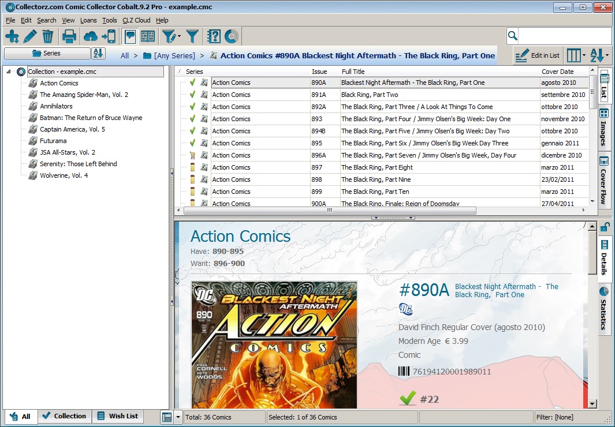Click the [Any Series] breadcrumb link
This screenshot has width=615, height=427.
click(174, 55)
